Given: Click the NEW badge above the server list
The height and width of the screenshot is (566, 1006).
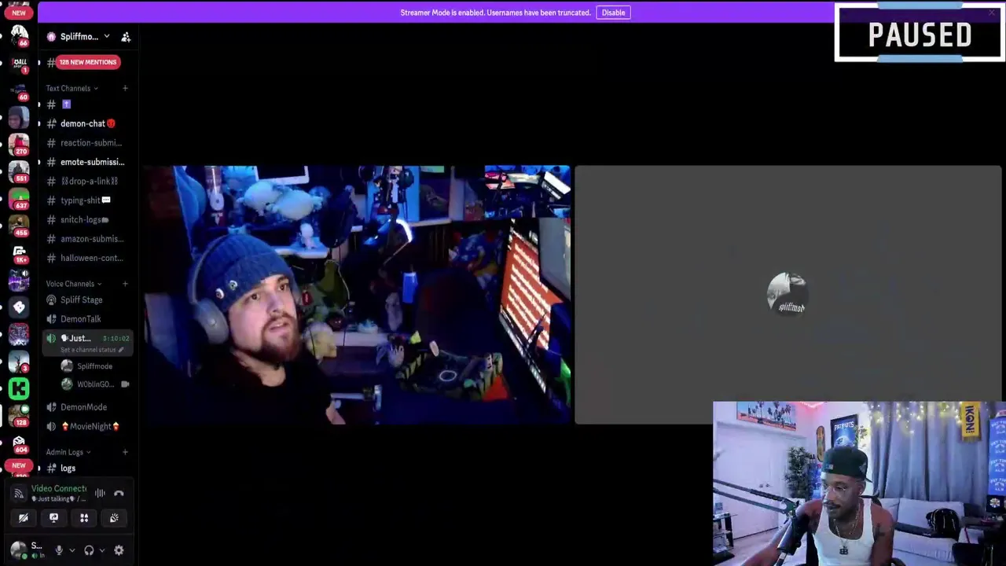Looking at the screenshot, I should tap(19, 13).
